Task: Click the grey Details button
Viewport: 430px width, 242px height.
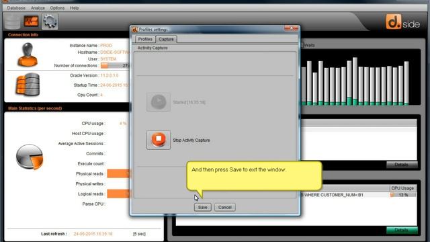Action: point(402,165)
